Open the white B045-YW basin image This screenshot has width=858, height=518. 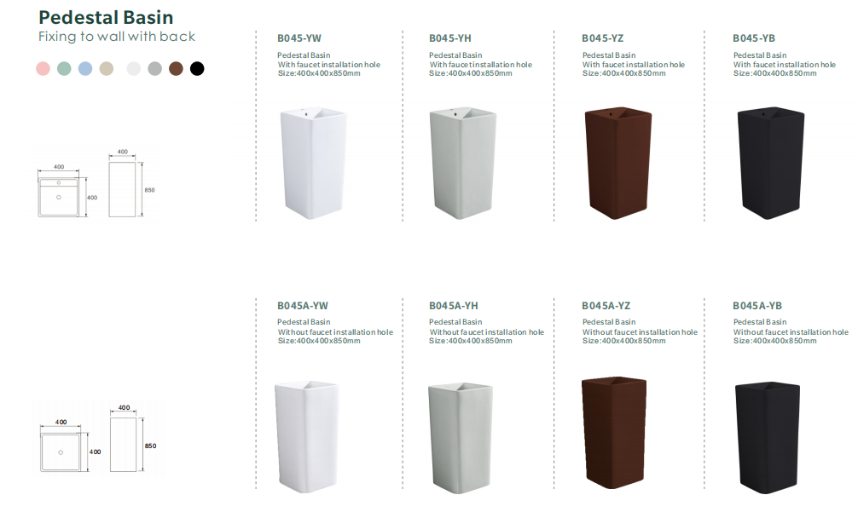pyautogui.click(x=314, y=164)
